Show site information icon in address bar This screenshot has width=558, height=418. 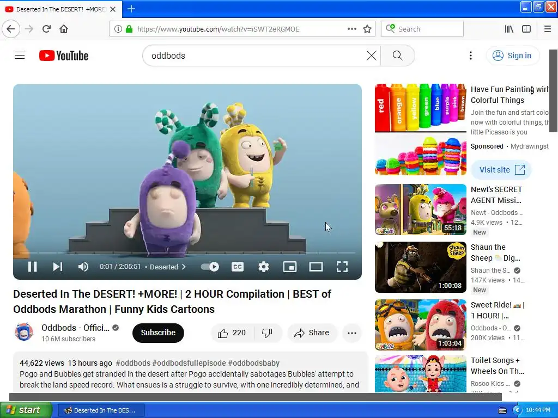point(118,29)
